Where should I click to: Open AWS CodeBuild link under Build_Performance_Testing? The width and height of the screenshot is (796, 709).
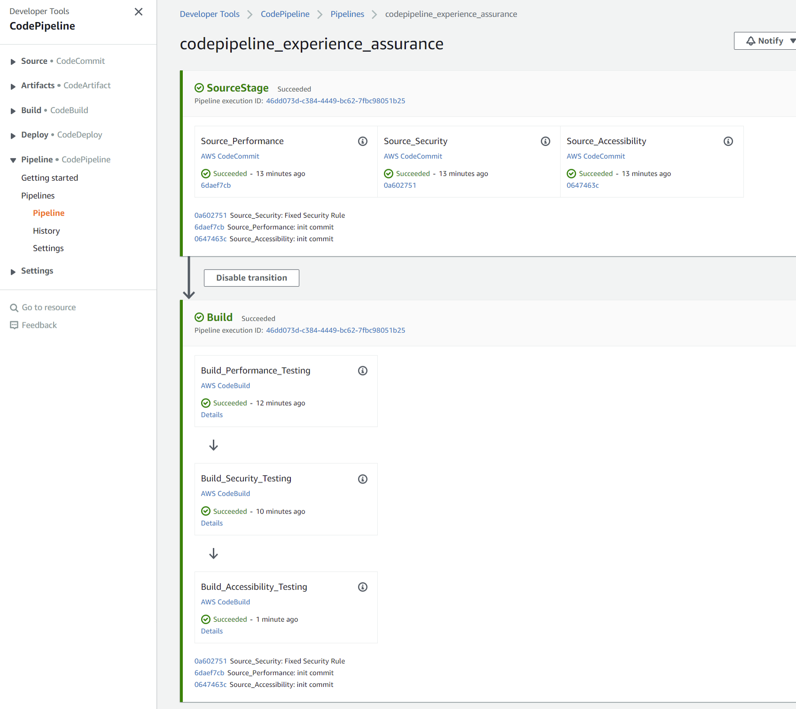[226, 386]
